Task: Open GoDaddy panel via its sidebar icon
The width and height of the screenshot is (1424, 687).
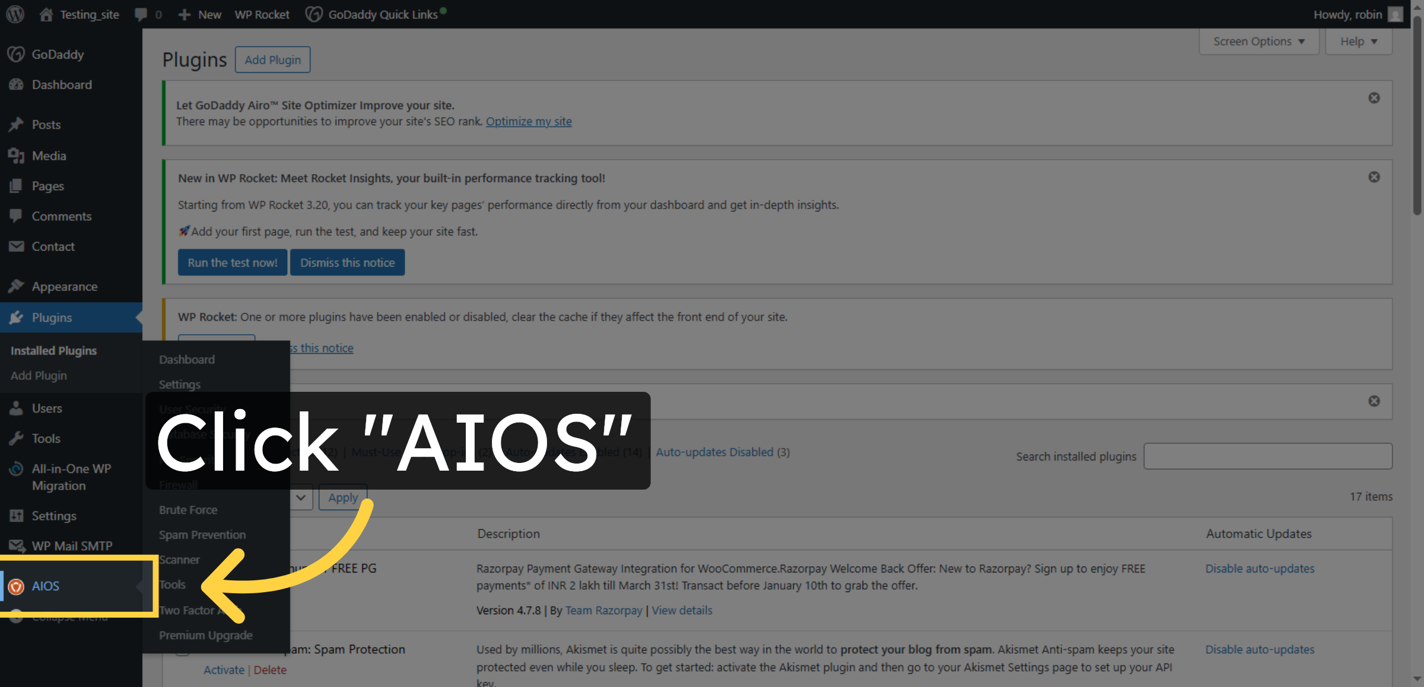Action: 16,54
